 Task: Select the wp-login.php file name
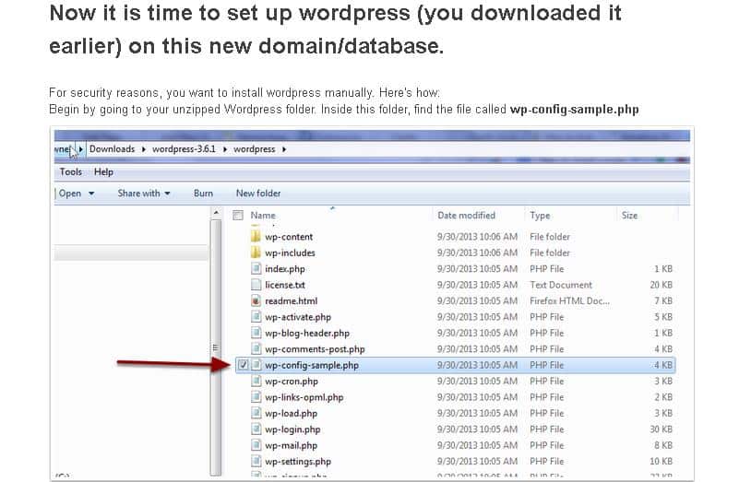pos(292,429)
